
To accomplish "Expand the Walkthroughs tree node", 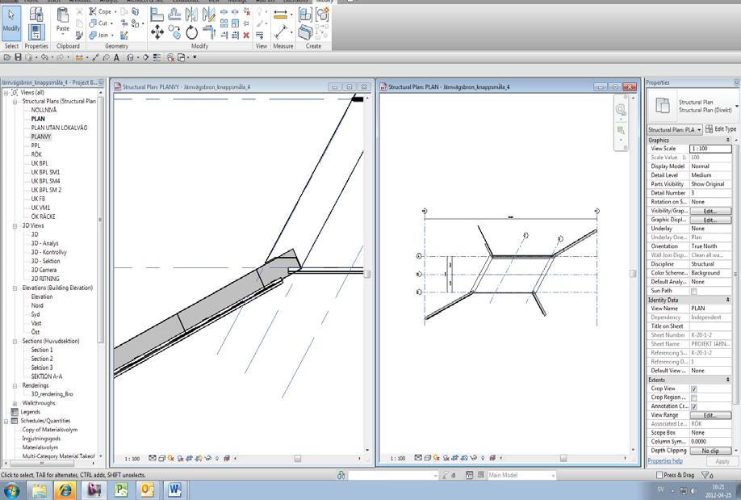I will coord(15,404).
